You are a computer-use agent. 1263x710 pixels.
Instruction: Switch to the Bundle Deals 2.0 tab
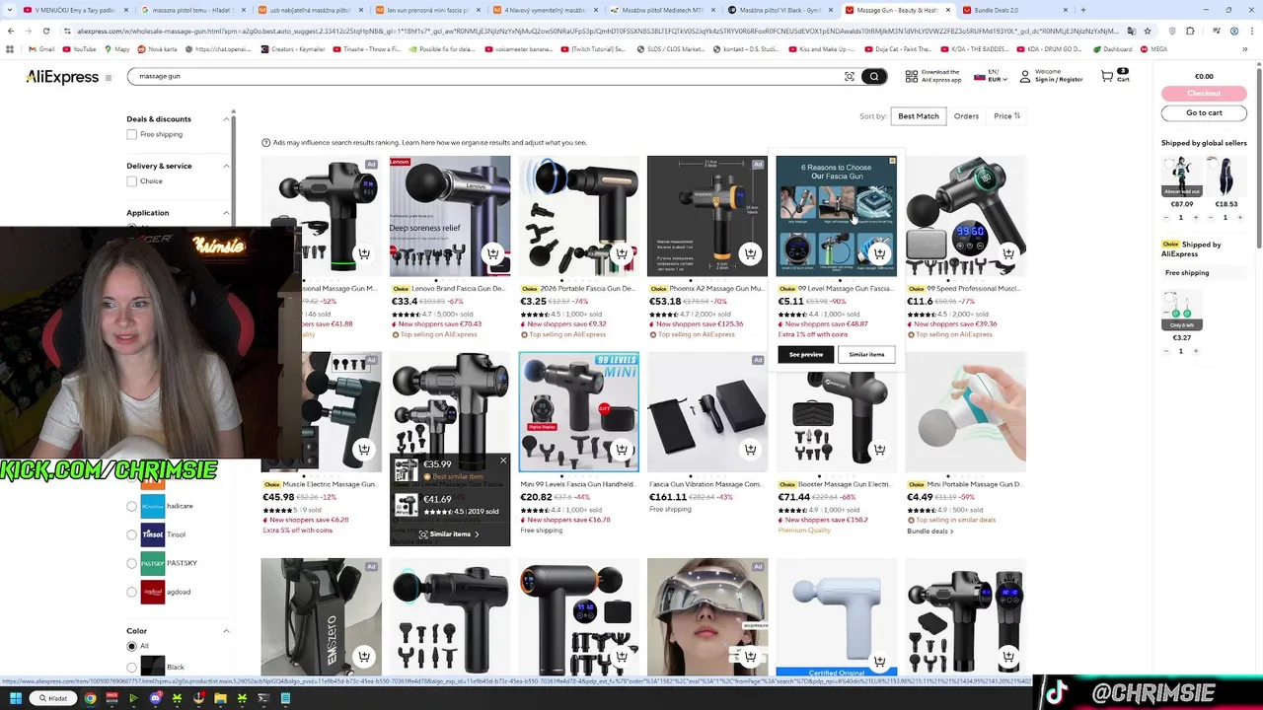pos(1016,10)
